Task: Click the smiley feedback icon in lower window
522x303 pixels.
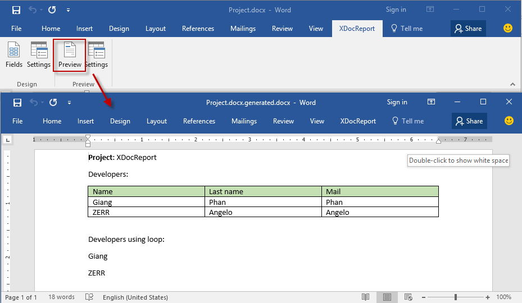Action: [x=509, y=121]
